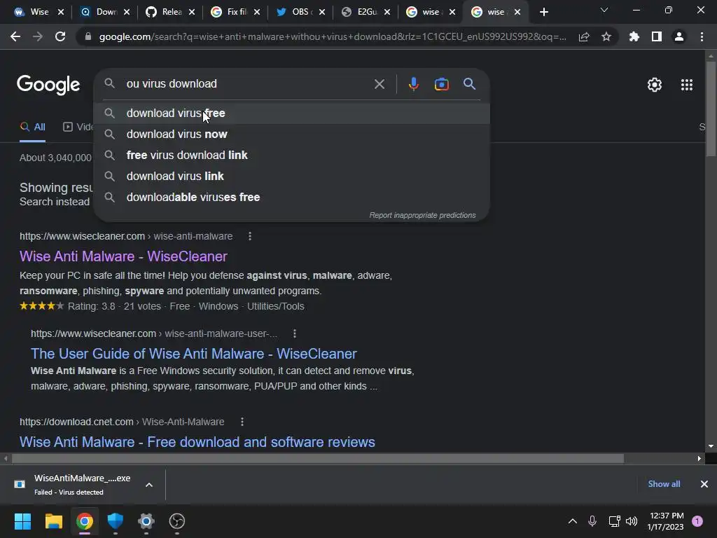Image resolution: width=717 pixels, height=538 pixels.
Task: Show all downloads
Action: 664,484
